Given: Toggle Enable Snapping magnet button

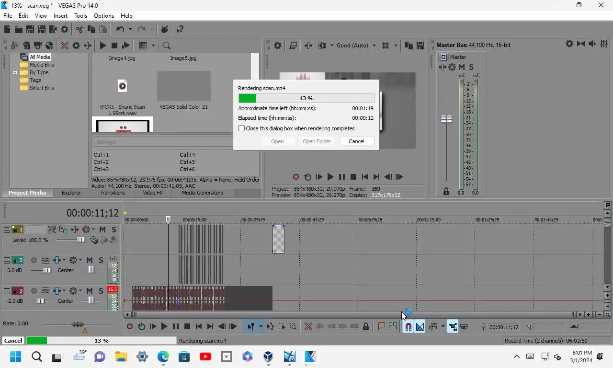Looking at the screenshot, I should click(408, 326).
